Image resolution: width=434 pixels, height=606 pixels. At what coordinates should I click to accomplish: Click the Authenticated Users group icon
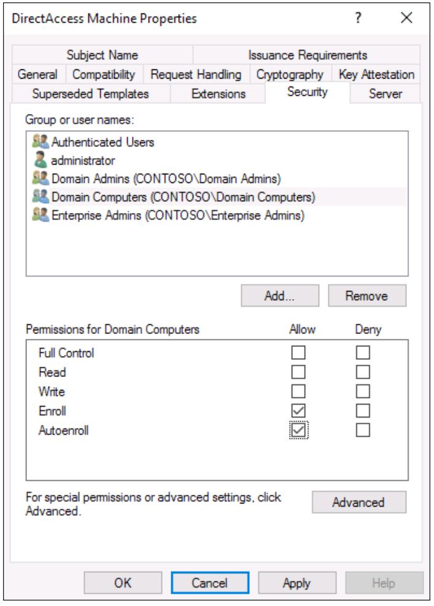(x=41, y=142)
